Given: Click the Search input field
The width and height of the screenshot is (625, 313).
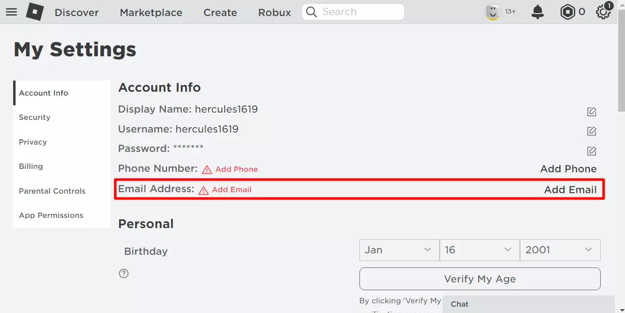Looking at the screenshot, I should click(x=357, y=12).
